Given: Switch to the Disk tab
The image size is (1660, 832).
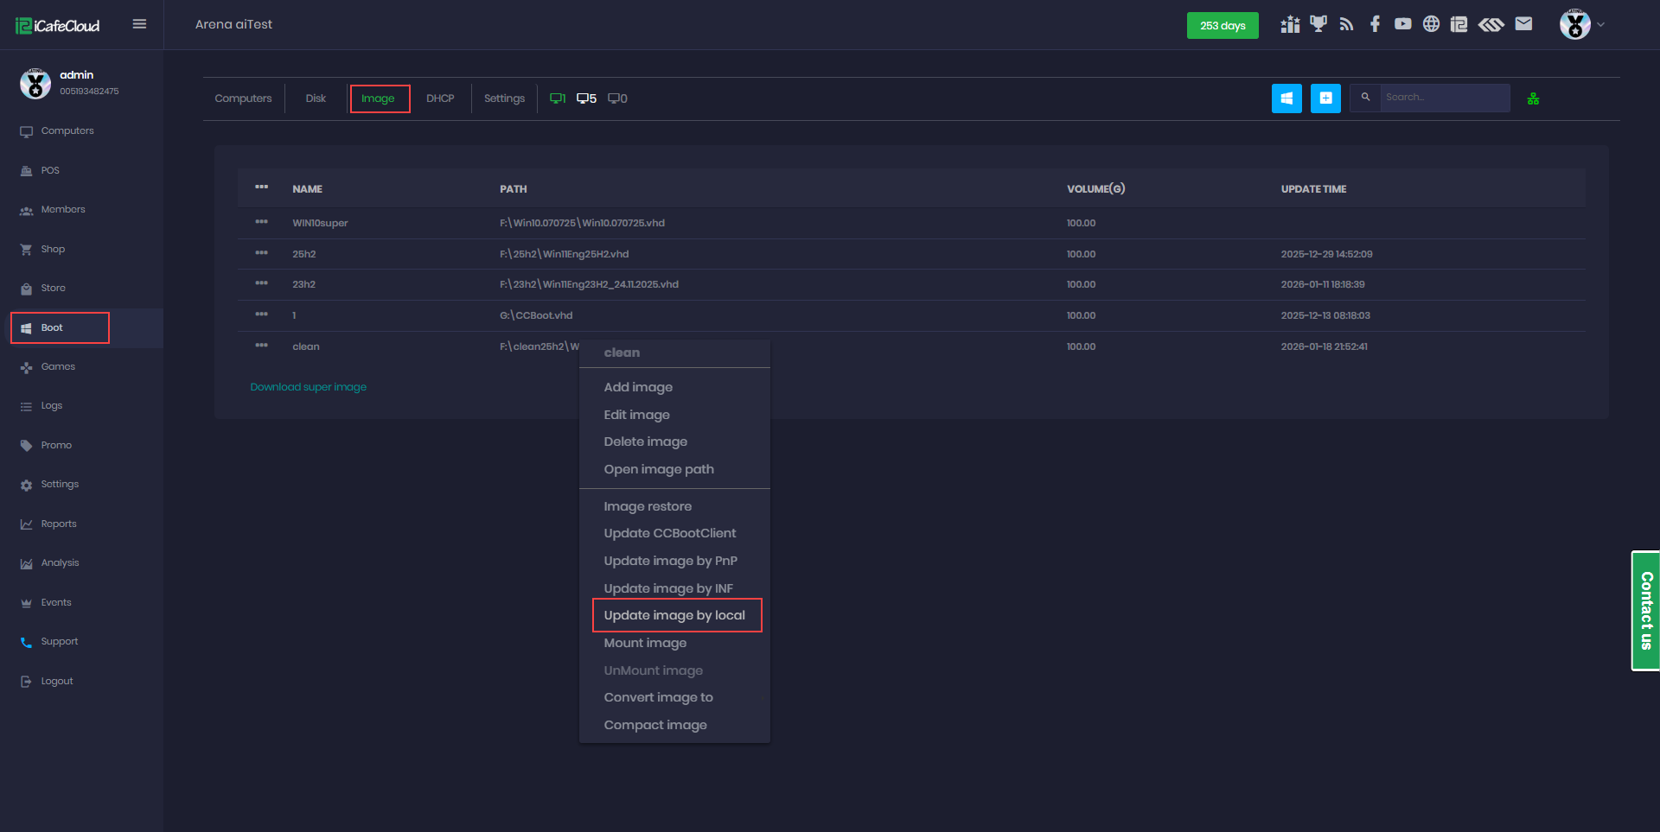Looking at the screenshot, I should (x=316, y=98).
